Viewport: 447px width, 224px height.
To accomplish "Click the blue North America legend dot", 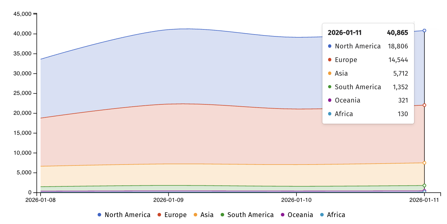I will [100, 215].
